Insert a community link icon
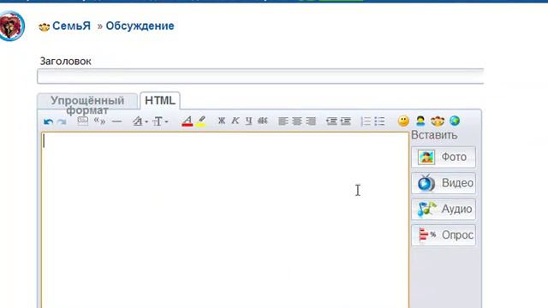 point(438,121)
